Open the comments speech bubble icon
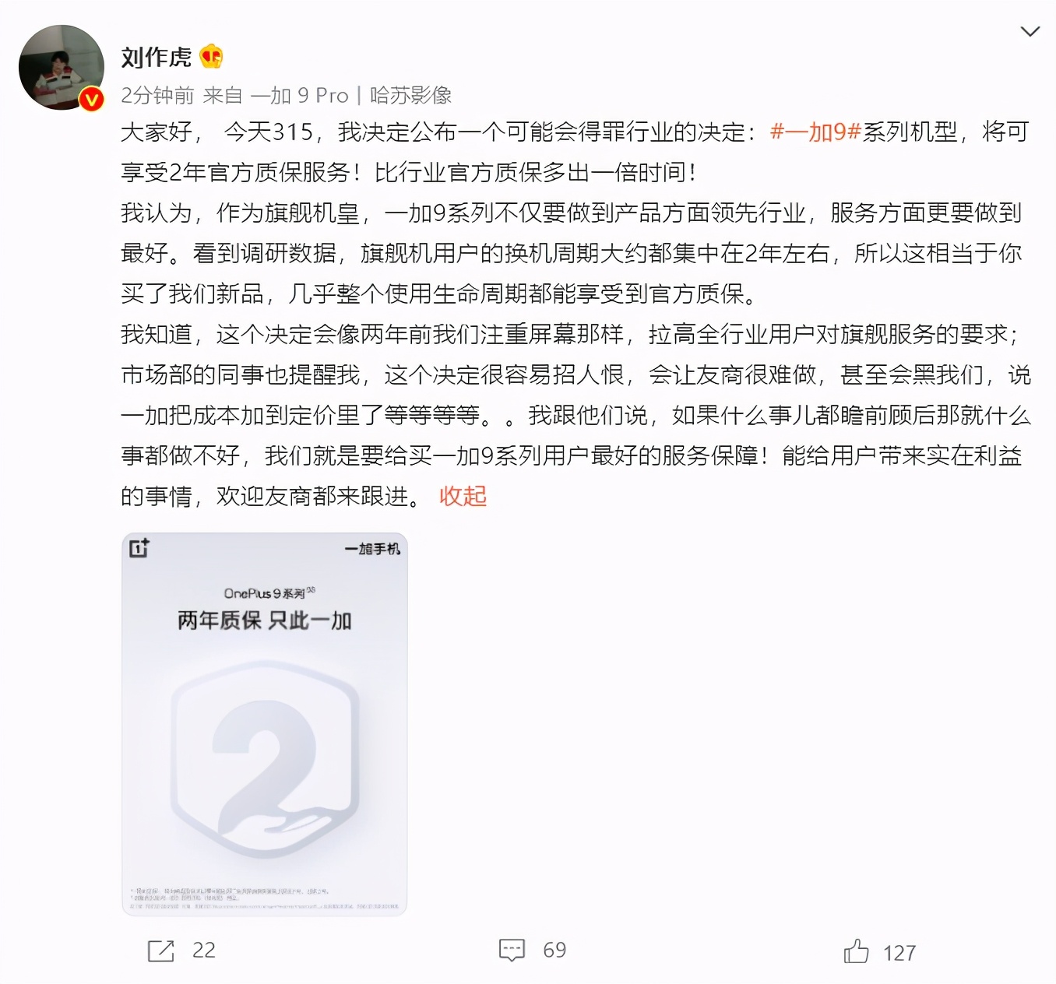This screenshot has width=1056, height=984. tap(512, 950)
